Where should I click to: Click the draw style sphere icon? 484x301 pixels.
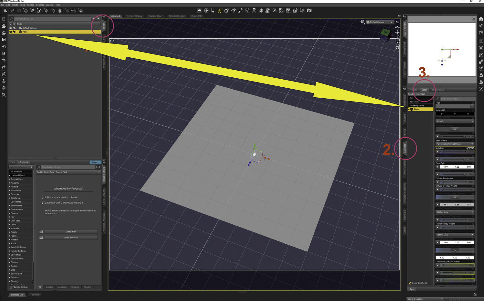click(x=362, y=22)
